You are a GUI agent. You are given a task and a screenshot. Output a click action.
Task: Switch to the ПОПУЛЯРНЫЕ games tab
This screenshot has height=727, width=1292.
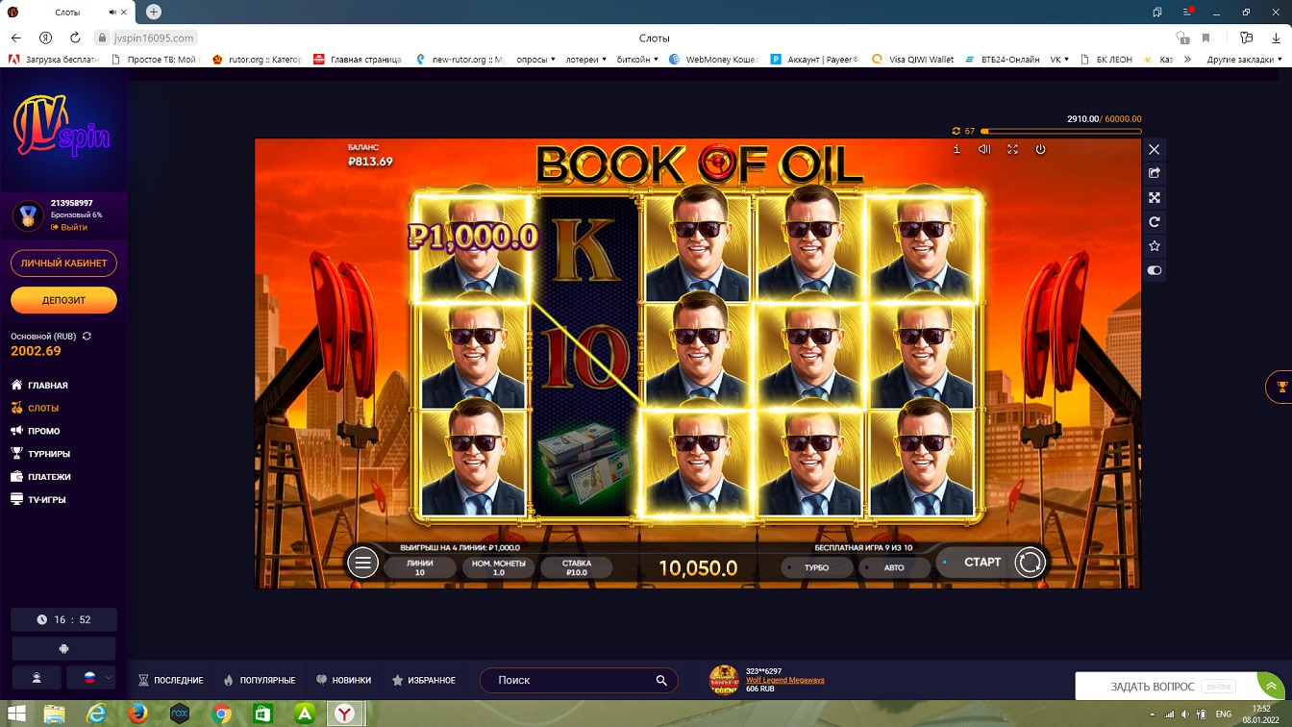(x=260, y=680)
